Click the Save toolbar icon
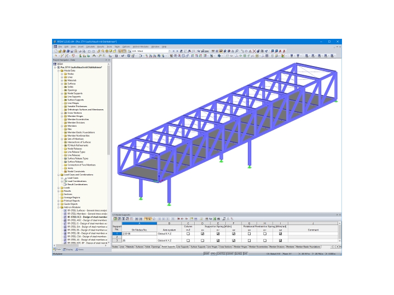The image size is (394, 295). 72,51
